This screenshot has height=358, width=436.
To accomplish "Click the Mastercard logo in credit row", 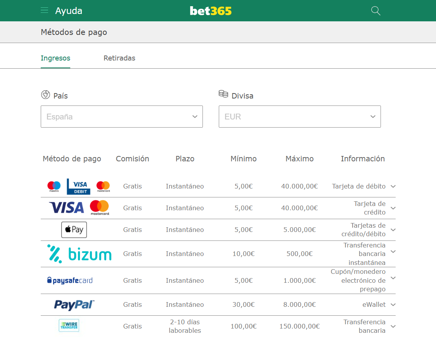I will tap(100, 208).
